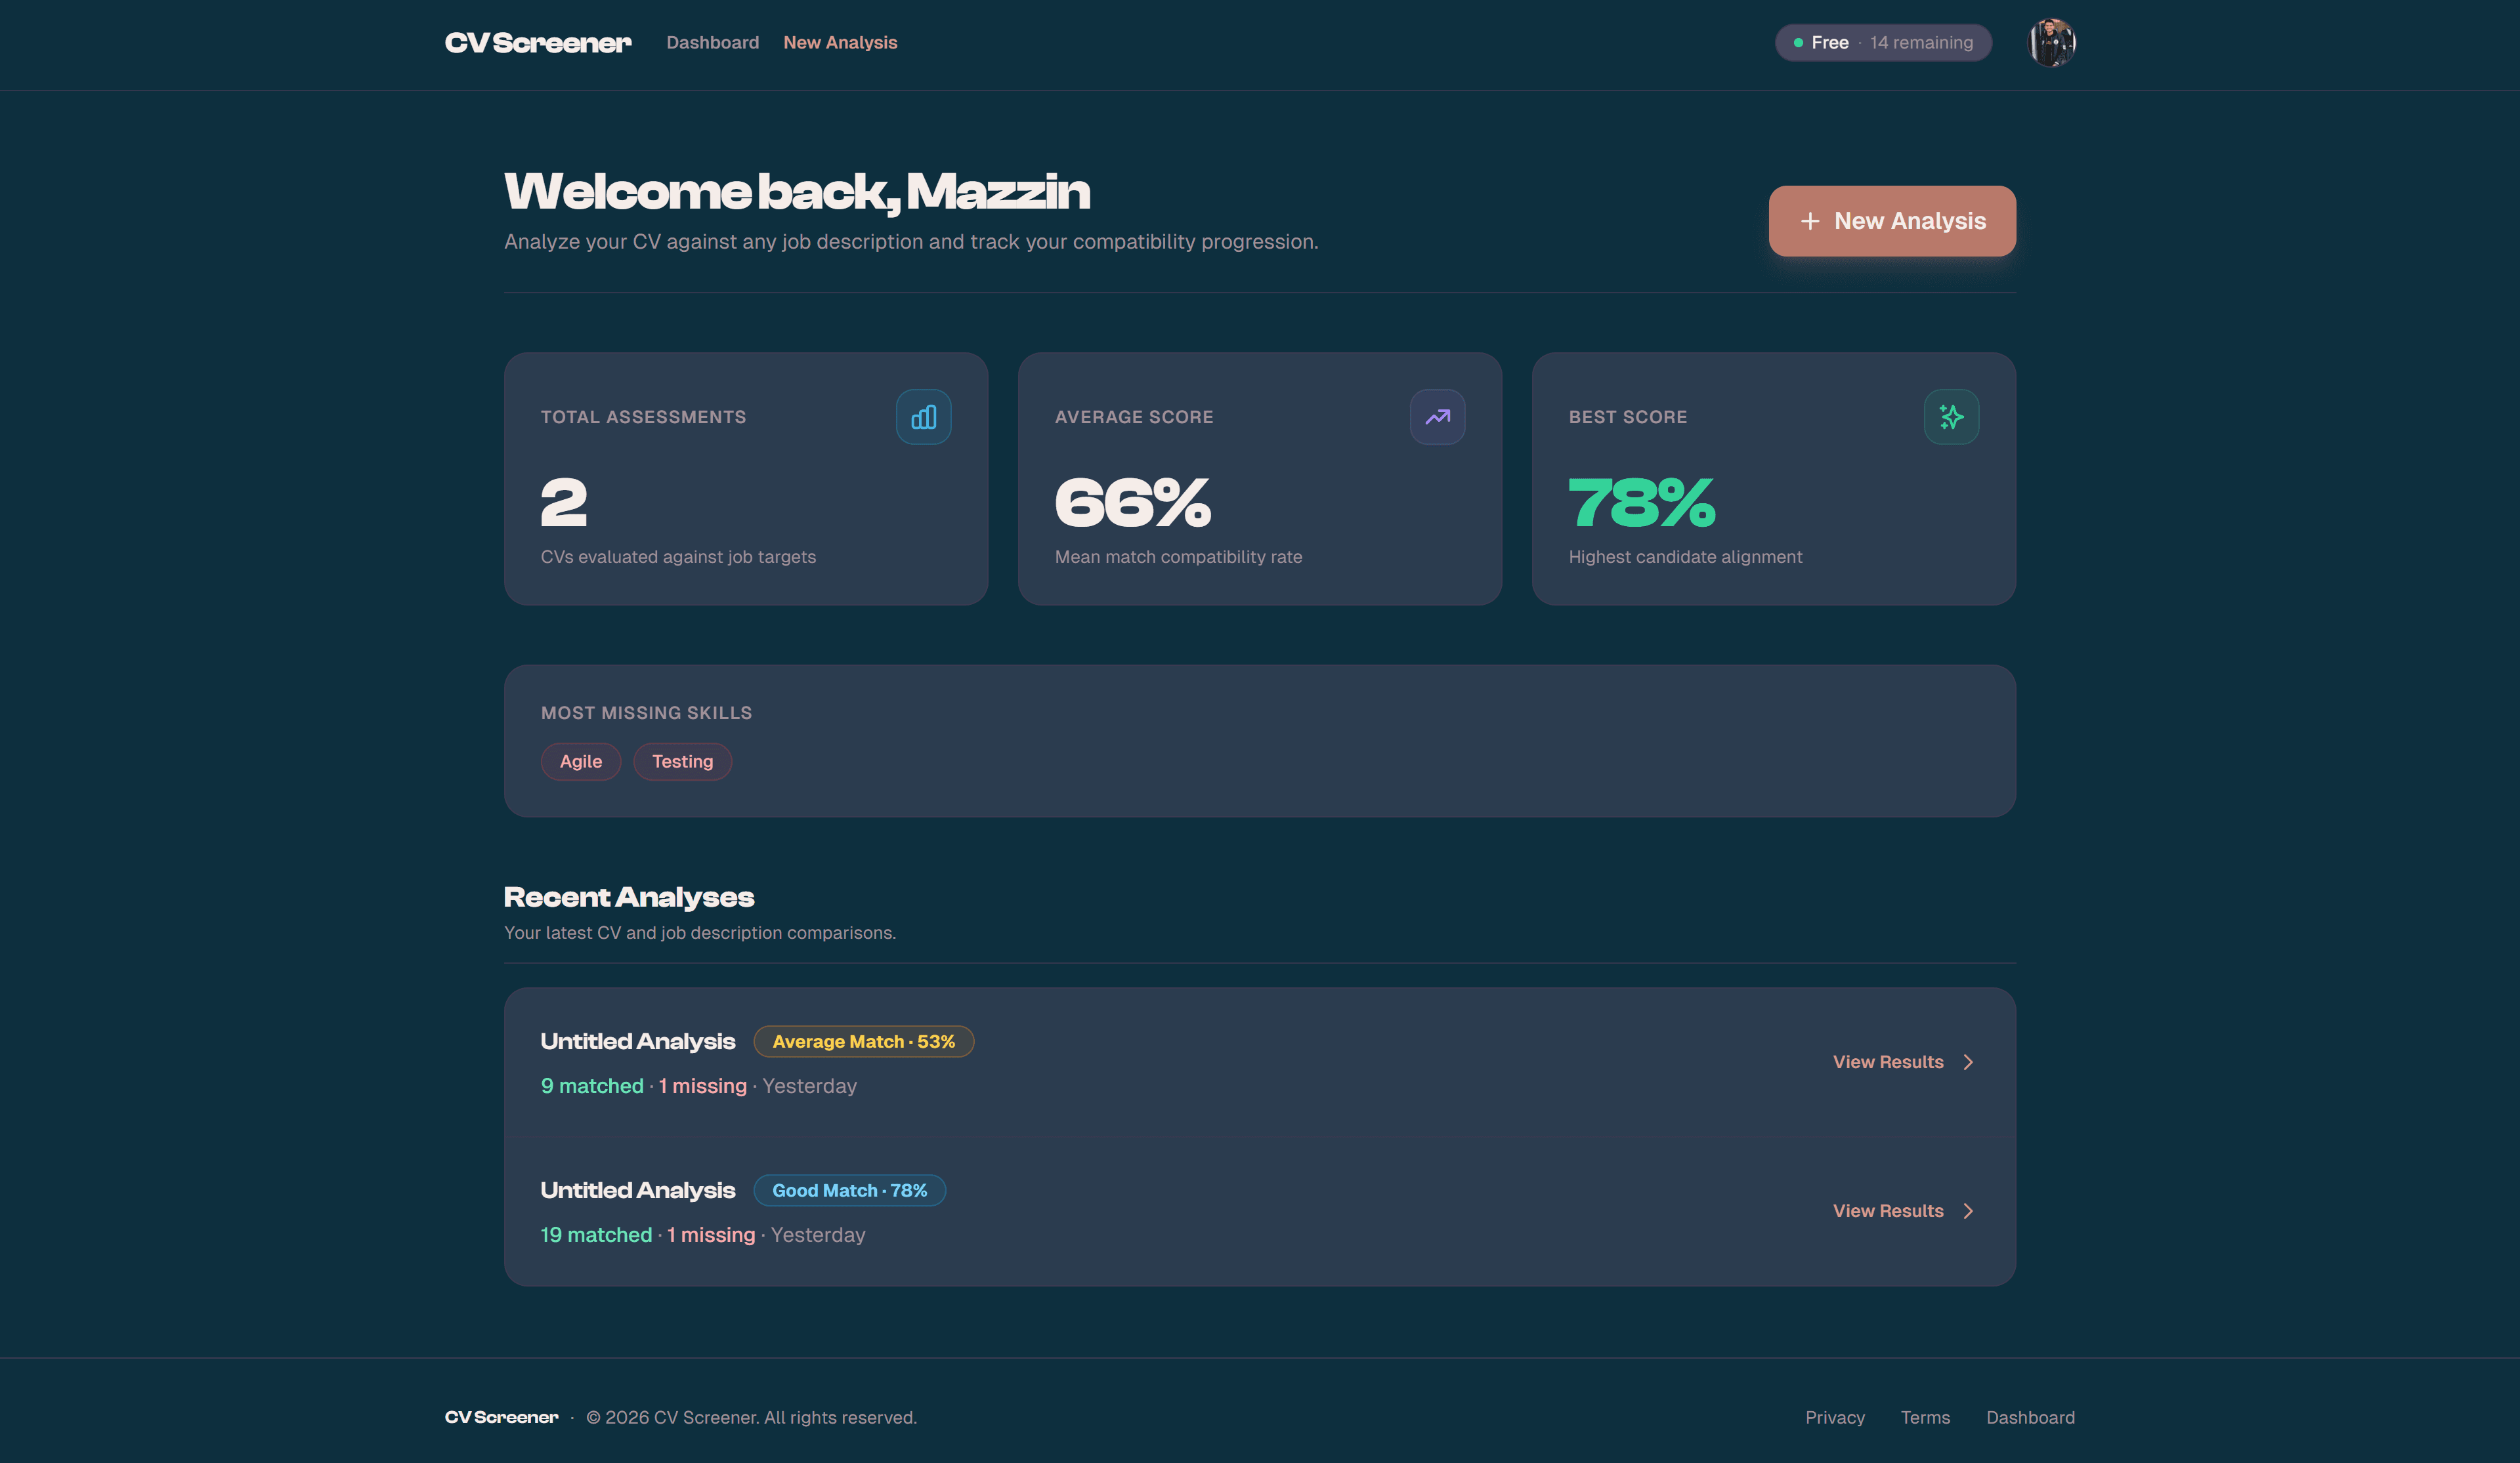
Task: Click the 78% best score value
Action: point(1642,503)
